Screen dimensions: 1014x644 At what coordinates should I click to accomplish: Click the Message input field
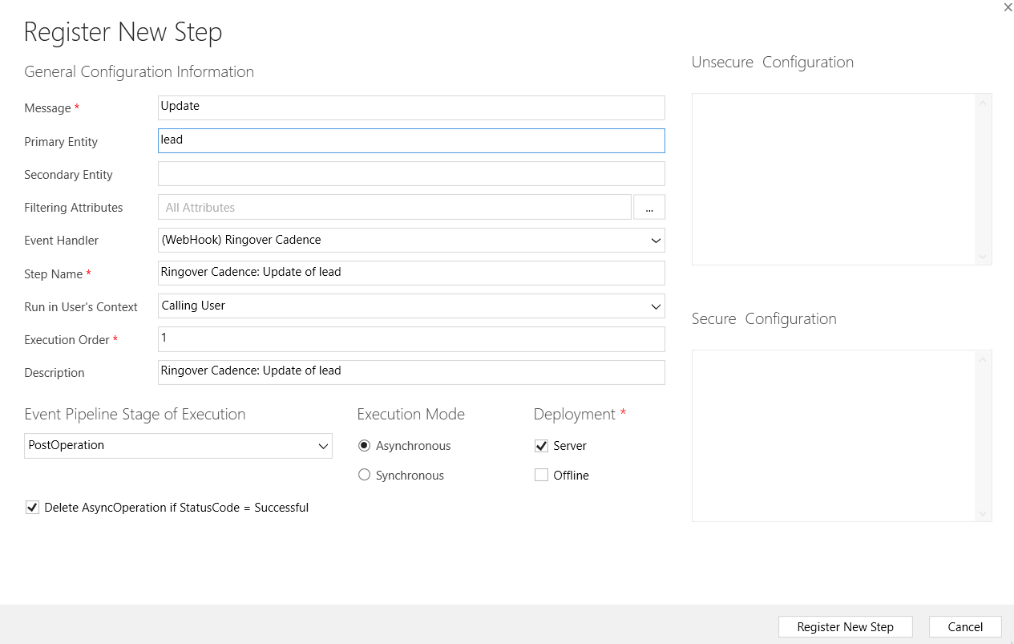(x=411, y=107)
